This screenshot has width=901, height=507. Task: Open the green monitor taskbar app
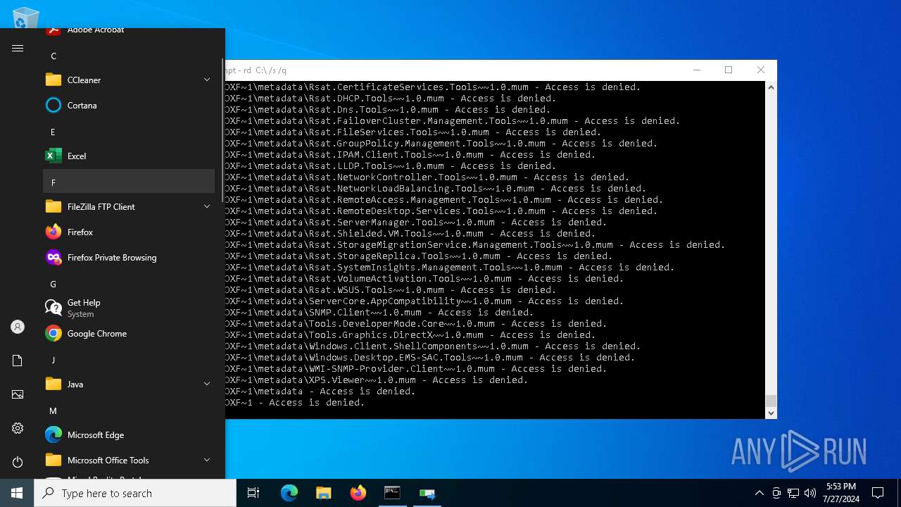coord(427,493)
